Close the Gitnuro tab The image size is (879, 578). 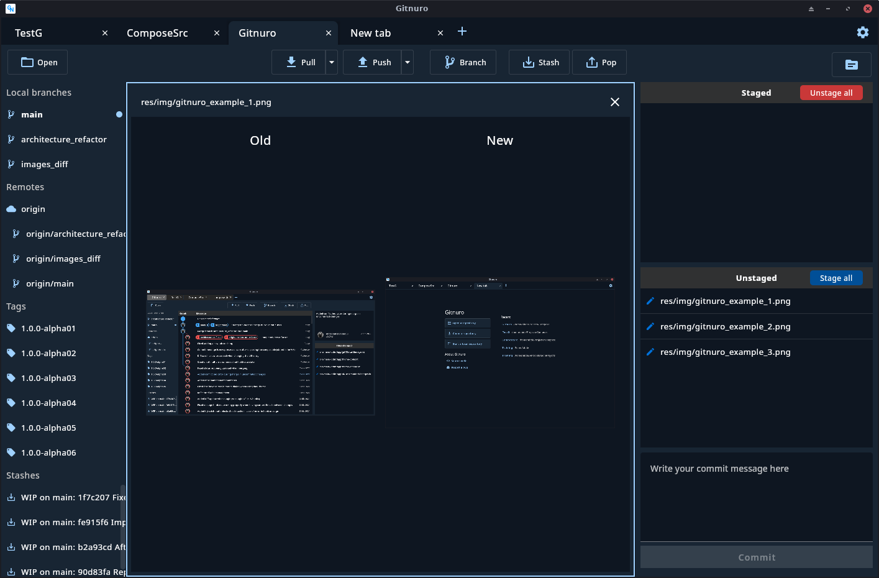(x=329, y=33)
